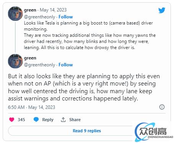This screenshot has width=174, height=143.
Task: Click the May 14, 2023 date in header
Action: [53, 10]
